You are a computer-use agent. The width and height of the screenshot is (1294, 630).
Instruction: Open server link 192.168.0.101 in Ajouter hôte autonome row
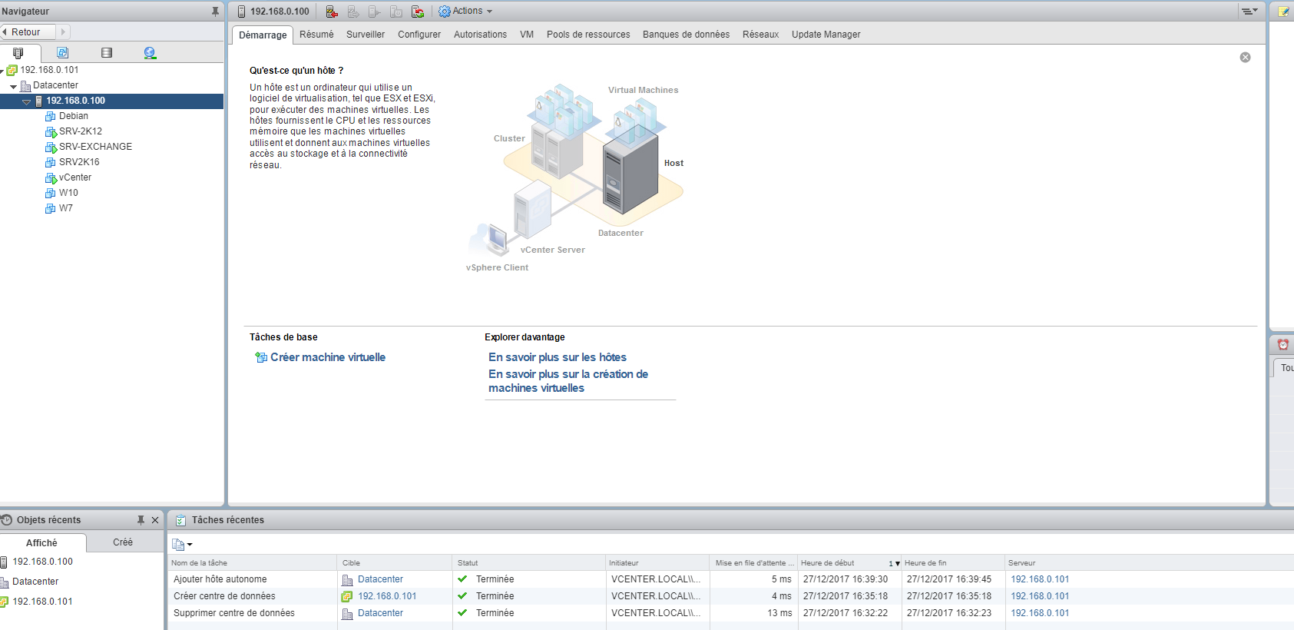[1040, 579]
